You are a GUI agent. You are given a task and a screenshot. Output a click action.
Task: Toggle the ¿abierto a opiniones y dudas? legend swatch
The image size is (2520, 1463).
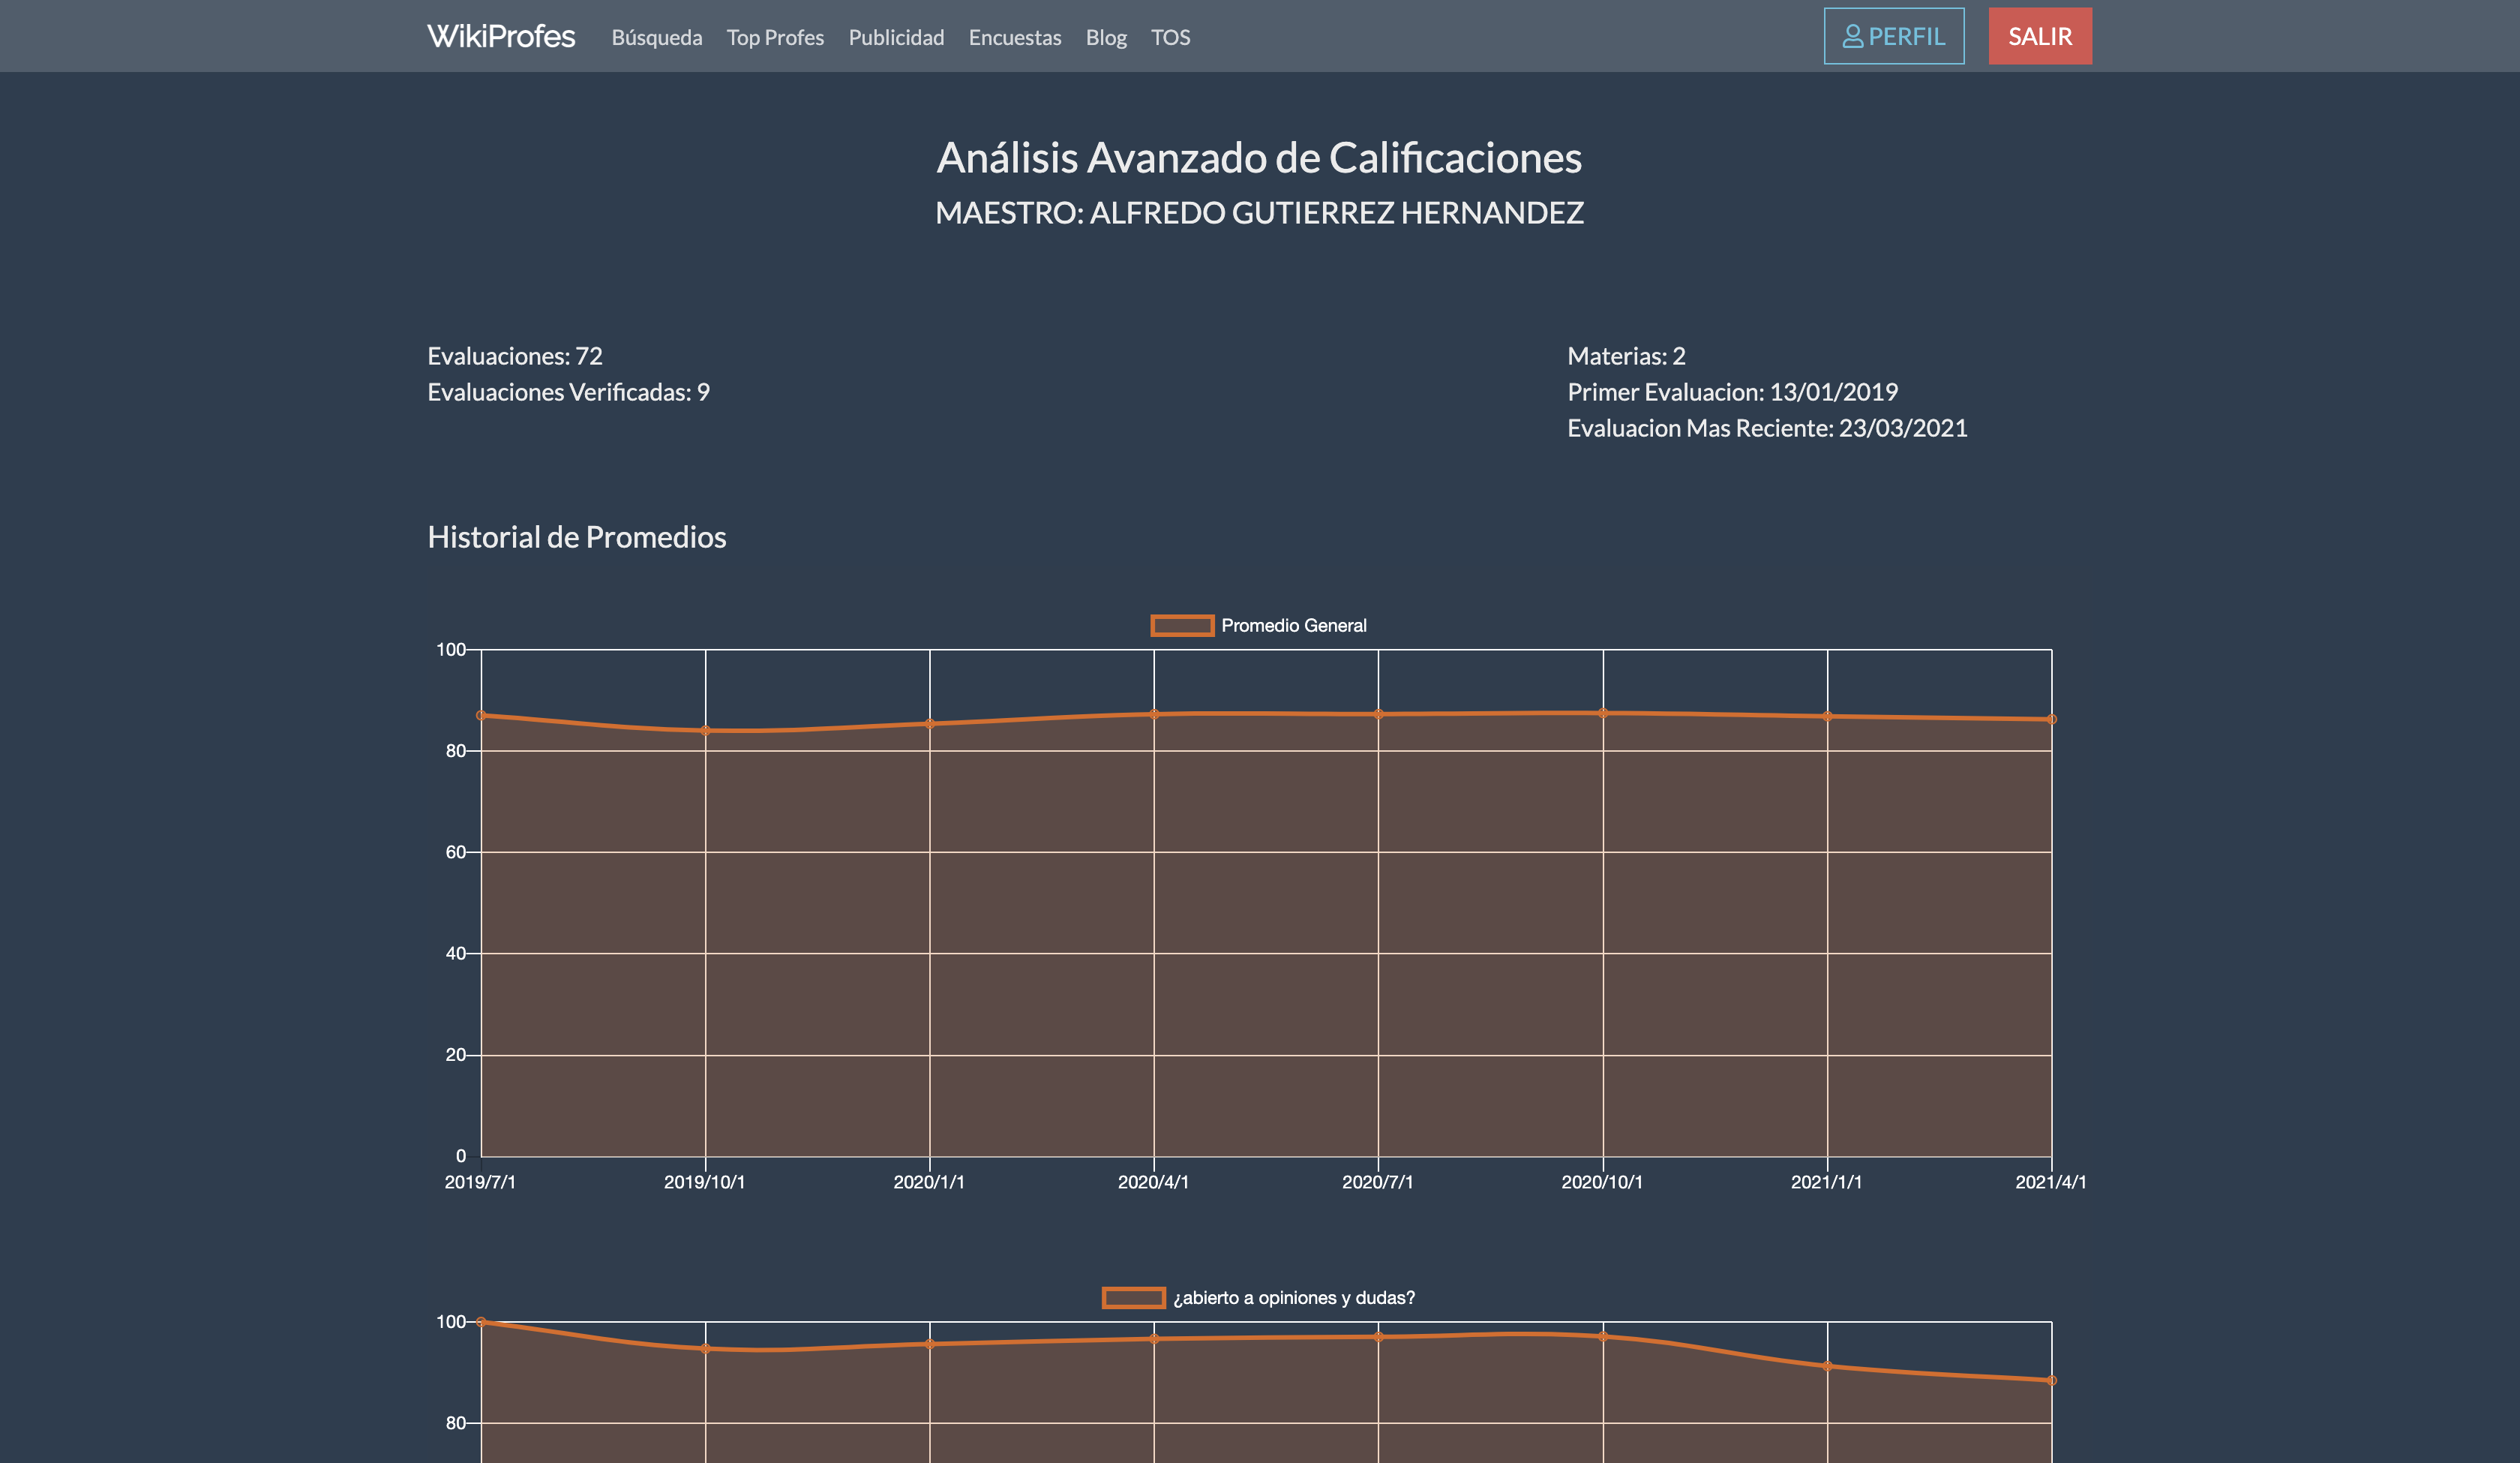[1133, 1298]
